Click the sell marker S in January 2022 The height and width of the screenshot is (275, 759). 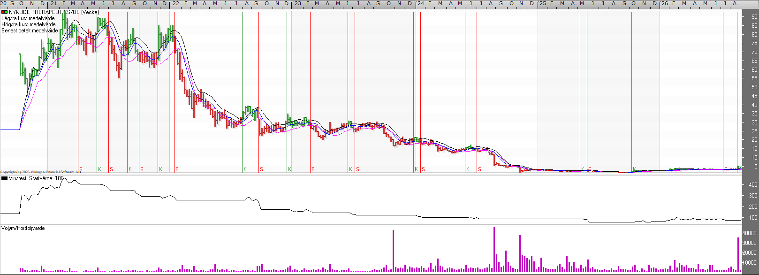(177, 169)
